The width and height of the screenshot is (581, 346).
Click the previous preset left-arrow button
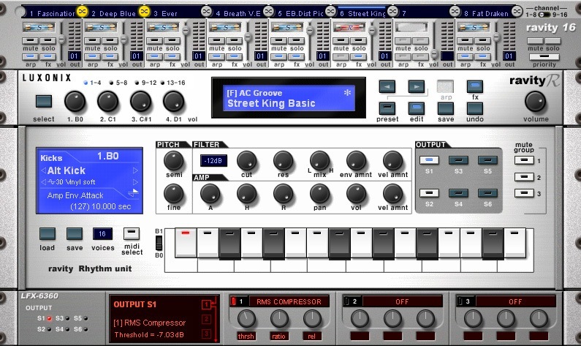point(387,86)
